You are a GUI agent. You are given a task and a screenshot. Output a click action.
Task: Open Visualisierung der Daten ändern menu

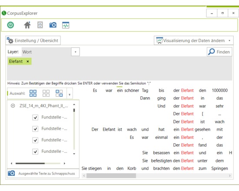click(x=193, y=40)
